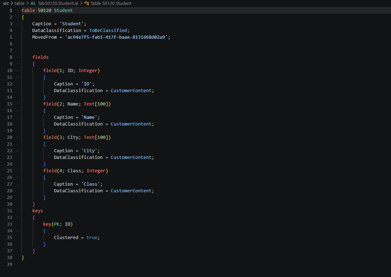Click 'Text[100]' type of Name field
The image size is (391, 277).
click(x=96, y=104)
